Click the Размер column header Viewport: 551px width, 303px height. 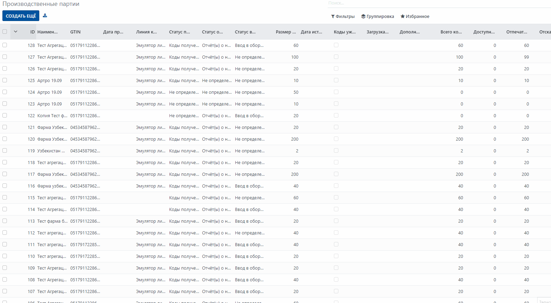(286, 32)
